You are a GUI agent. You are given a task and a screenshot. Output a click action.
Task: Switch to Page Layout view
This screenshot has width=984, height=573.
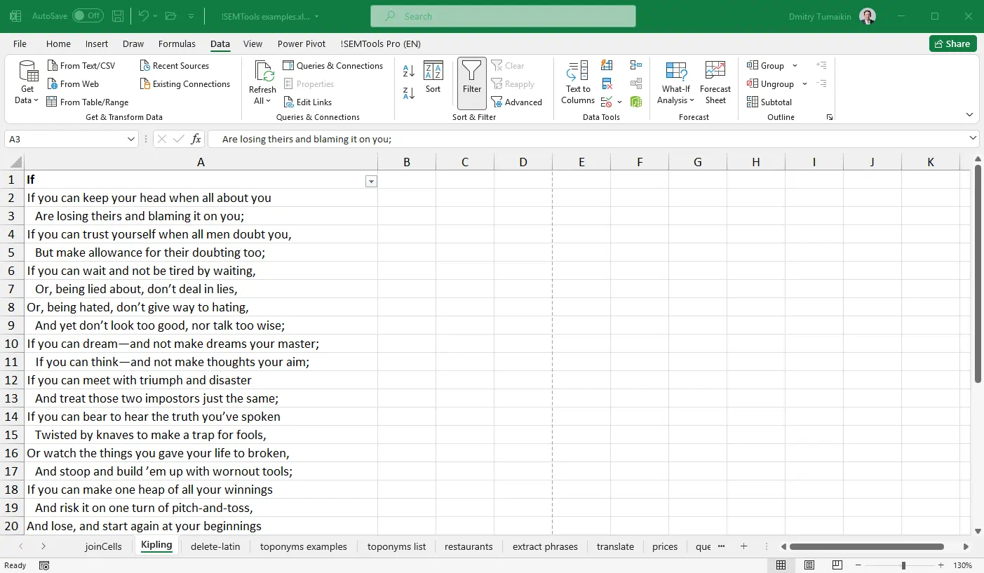[x=809, y=565]
